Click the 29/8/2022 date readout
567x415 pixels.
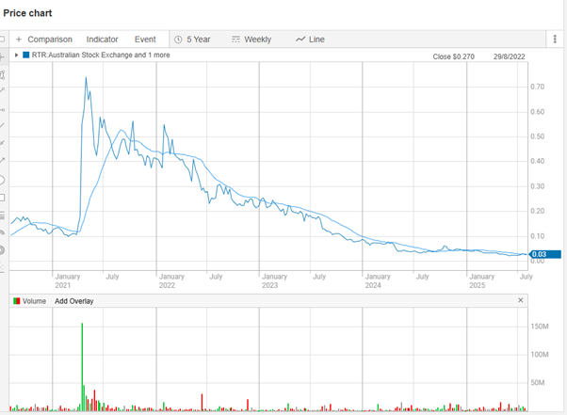pos(510,56)
